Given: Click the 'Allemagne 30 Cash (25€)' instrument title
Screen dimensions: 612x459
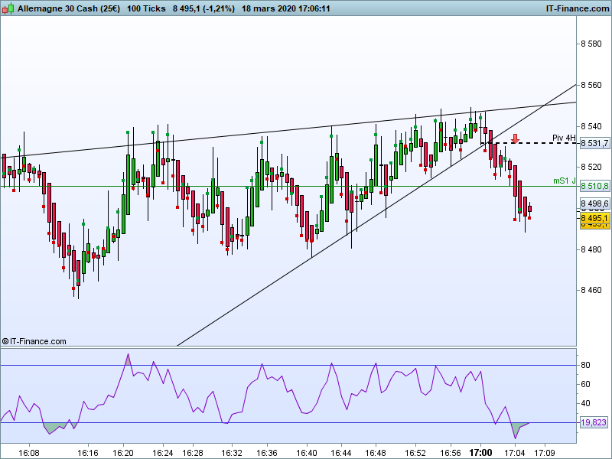Looking at the screenshot, I should coord(69,8).
